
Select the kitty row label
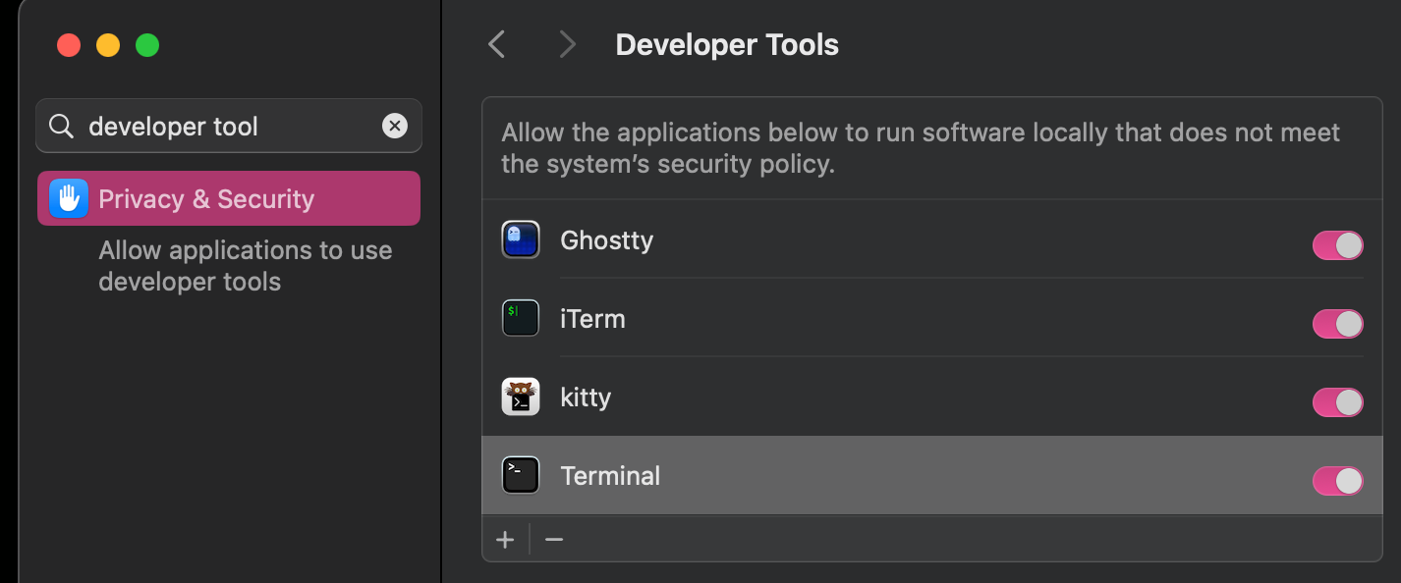[x=586, y=397]
